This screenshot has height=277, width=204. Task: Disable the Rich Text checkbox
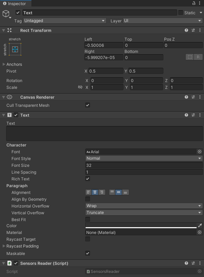(x=87, y=179)
